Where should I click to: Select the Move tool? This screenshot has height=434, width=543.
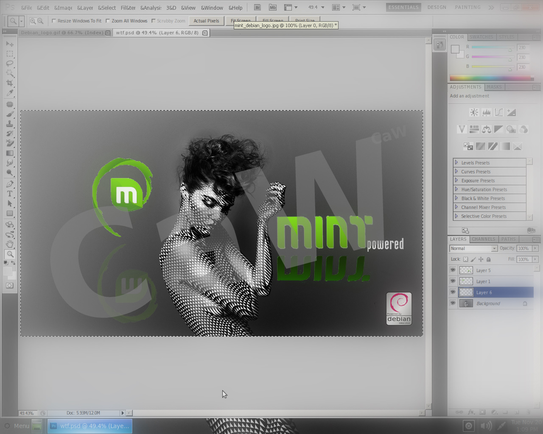10,44
